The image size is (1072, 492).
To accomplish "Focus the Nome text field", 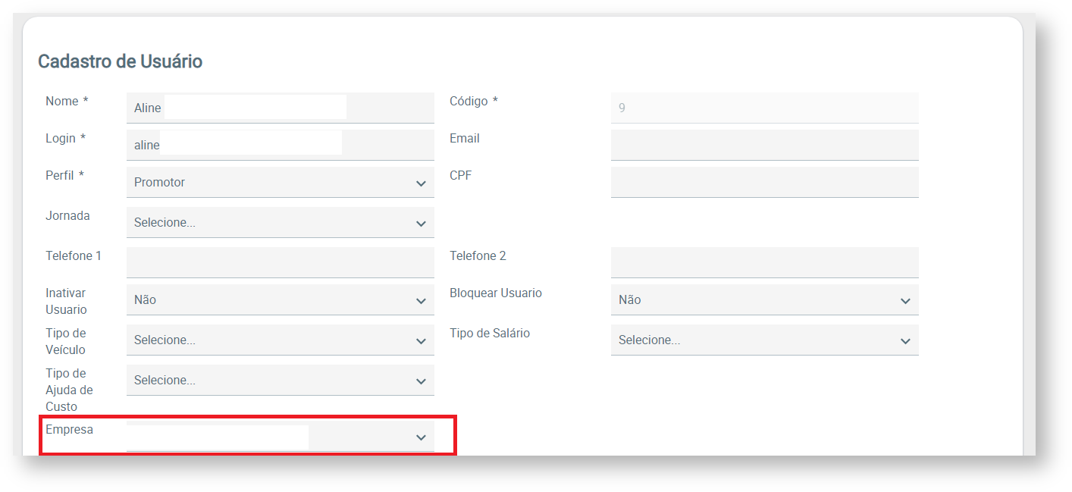I will point(280,108).
